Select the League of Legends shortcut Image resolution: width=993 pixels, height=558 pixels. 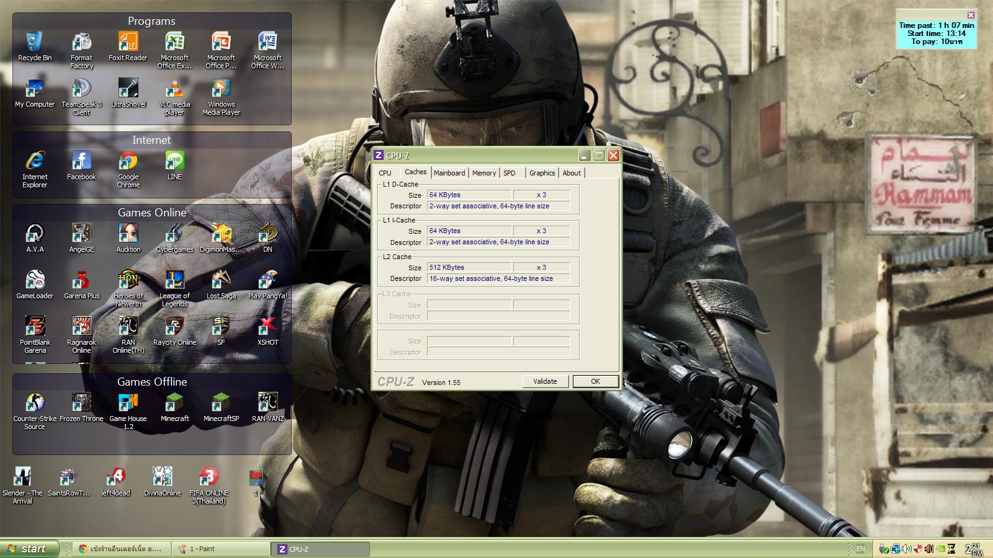174,288
